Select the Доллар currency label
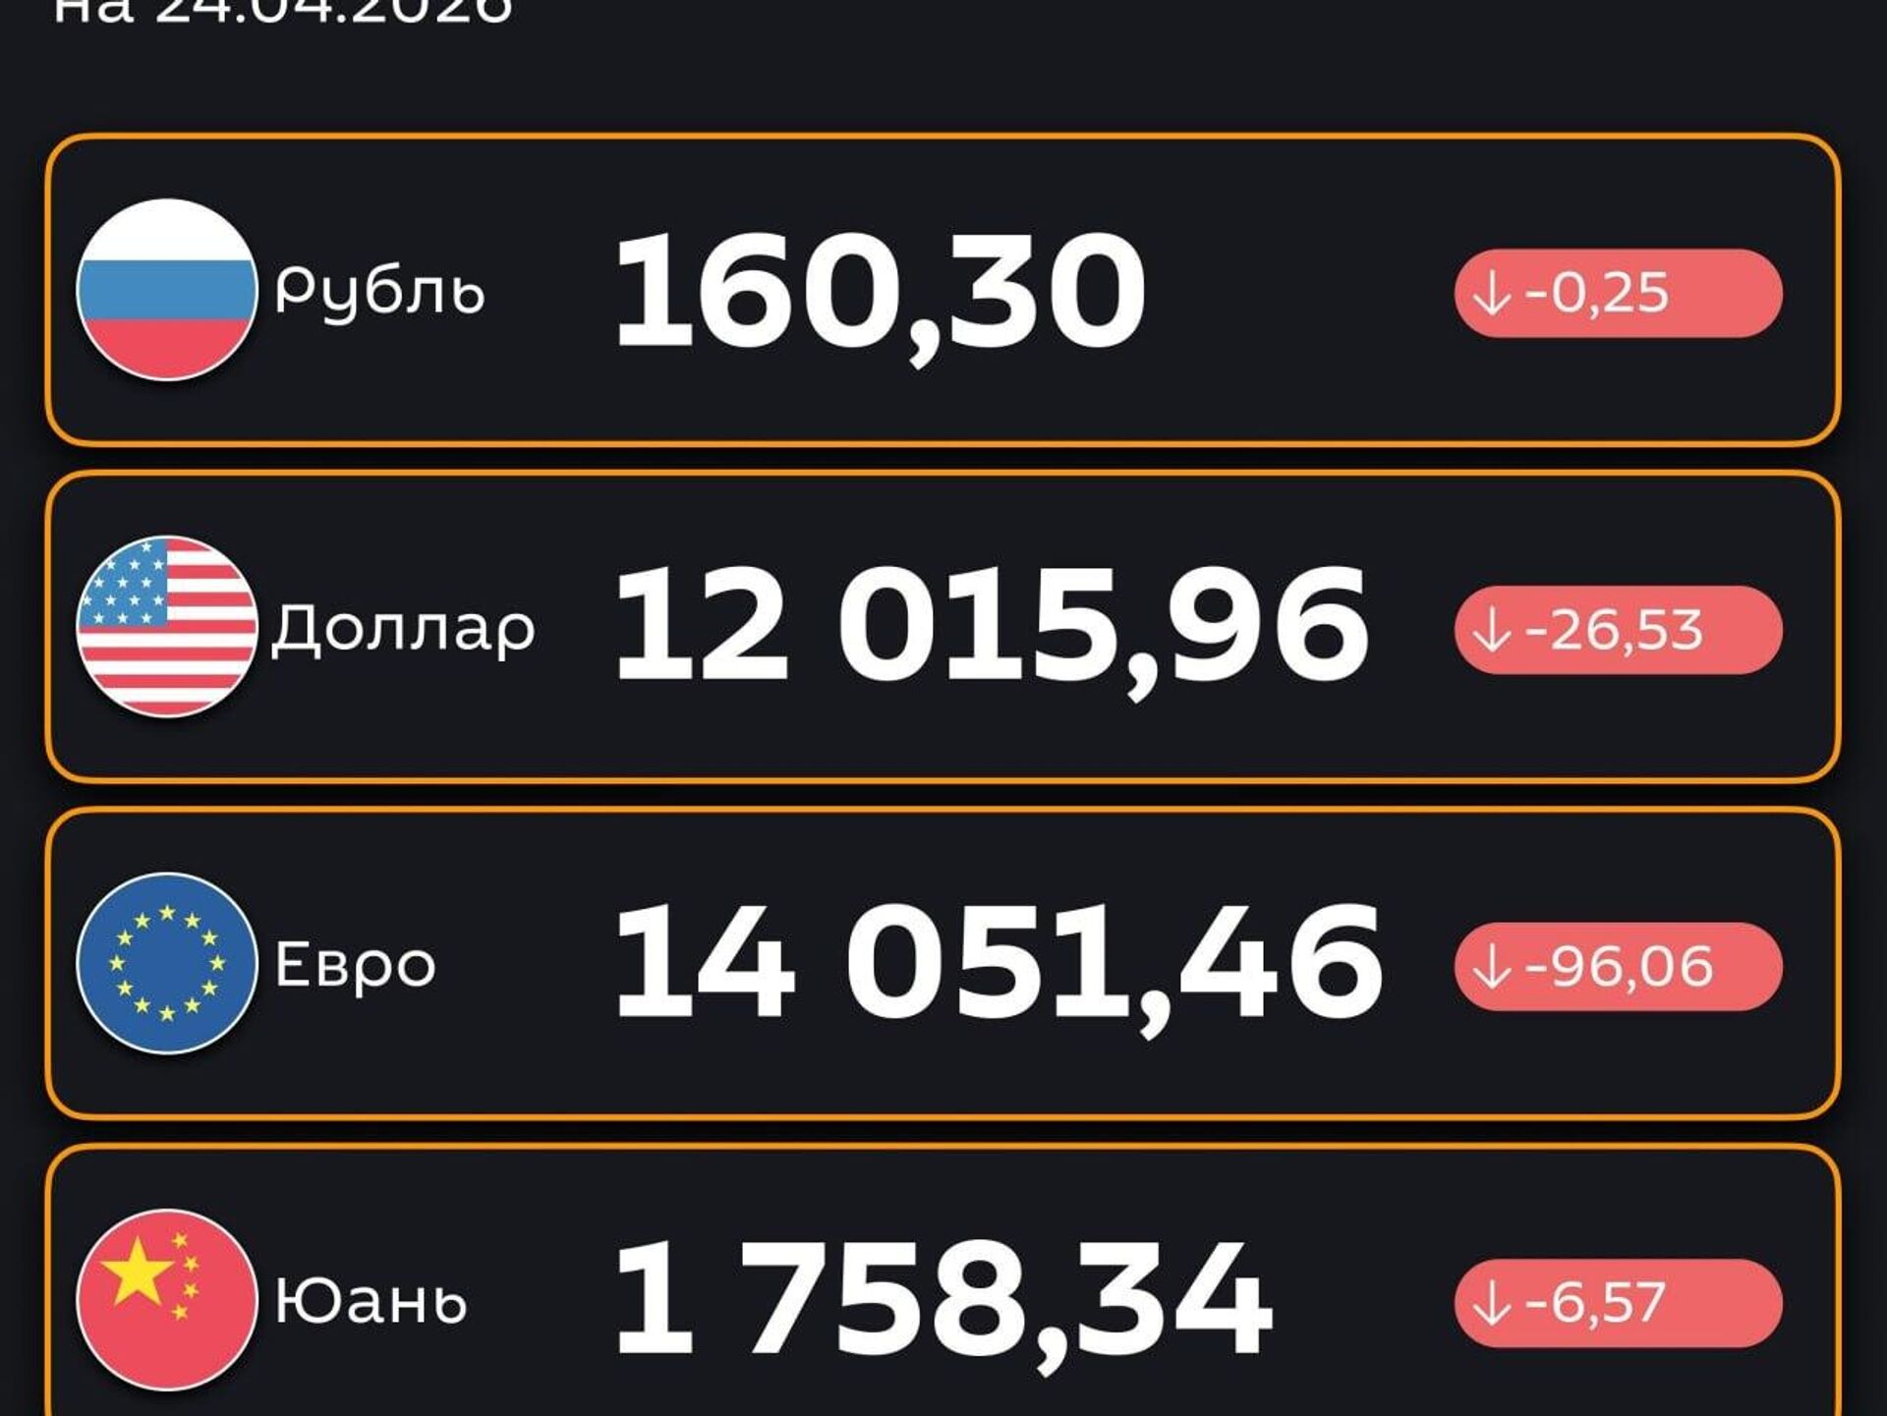 pos(403,629)
